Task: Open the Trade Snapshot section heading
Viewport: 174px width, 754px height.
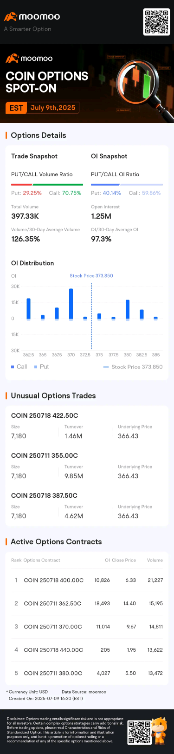Action: [x=34, y=156]
